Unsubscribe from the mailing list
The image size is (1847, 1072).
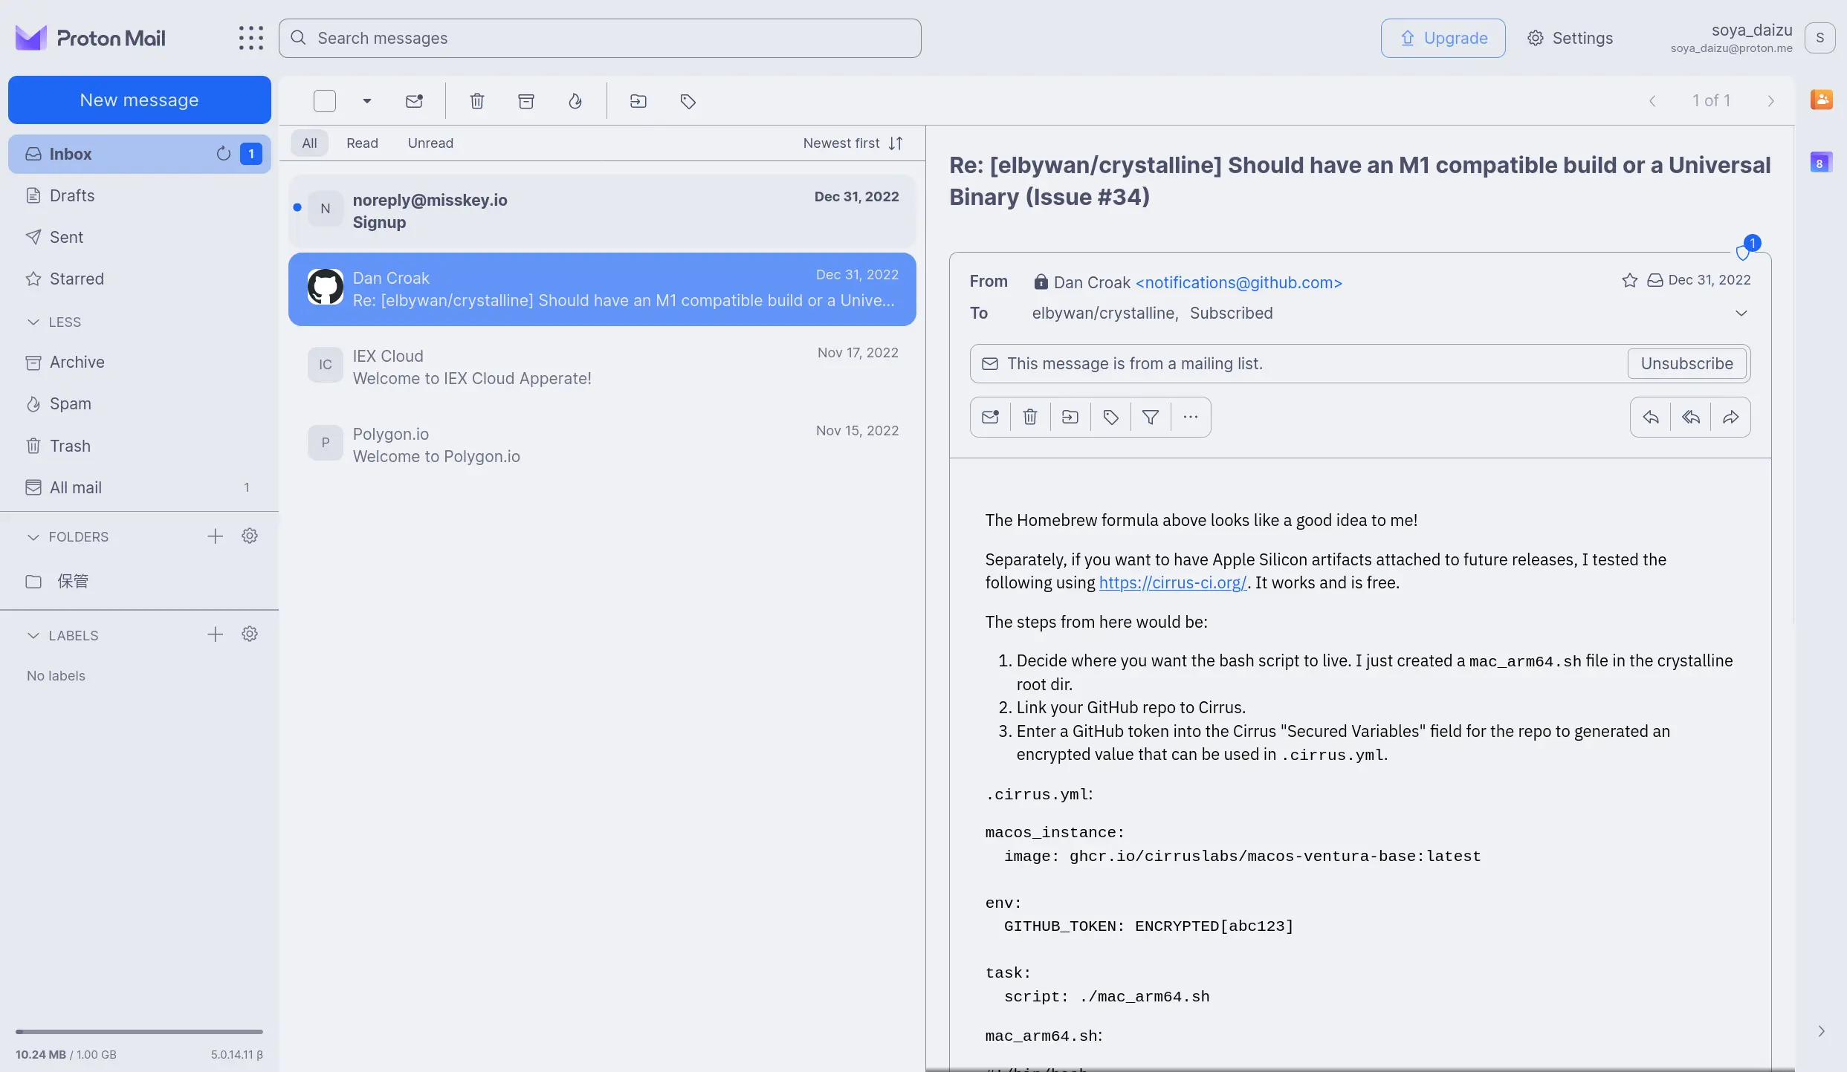click(1686, 363)
